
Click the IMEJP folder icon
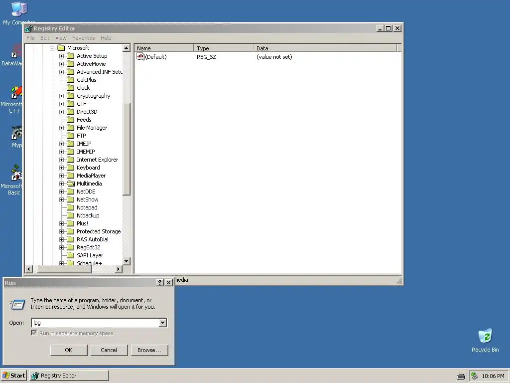pyautogui.click(x=71, y=144)
